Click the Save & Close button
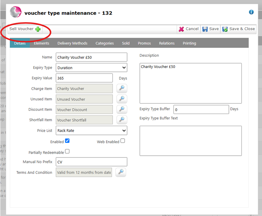The height and width of the screenshot is (216, 262). (x=238, y=29)
